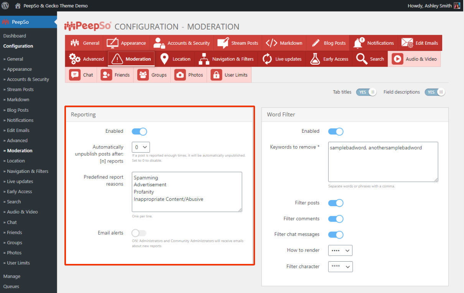Click the Chat speech-bubble icon
Screen dimensions: 464x293
tap(75, 75)
